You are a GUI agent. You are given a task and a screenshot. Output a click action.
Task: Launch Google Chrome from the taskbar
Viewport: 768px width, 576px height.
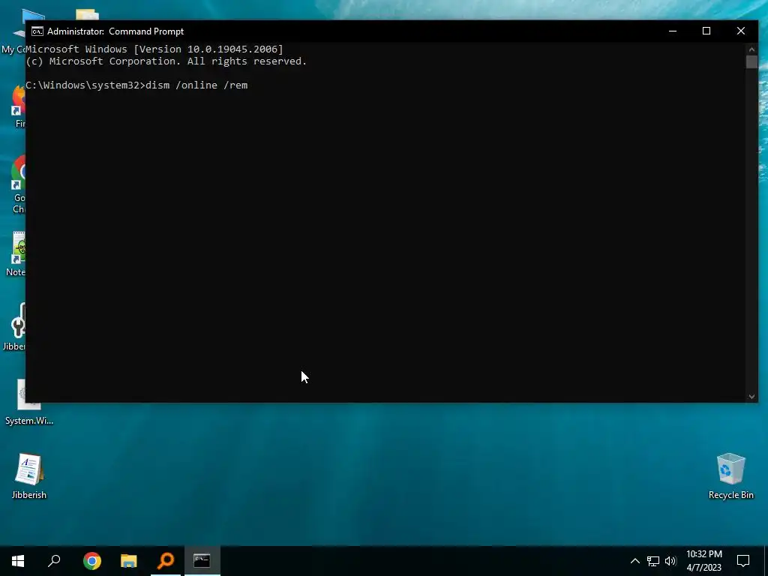(91, 561)
